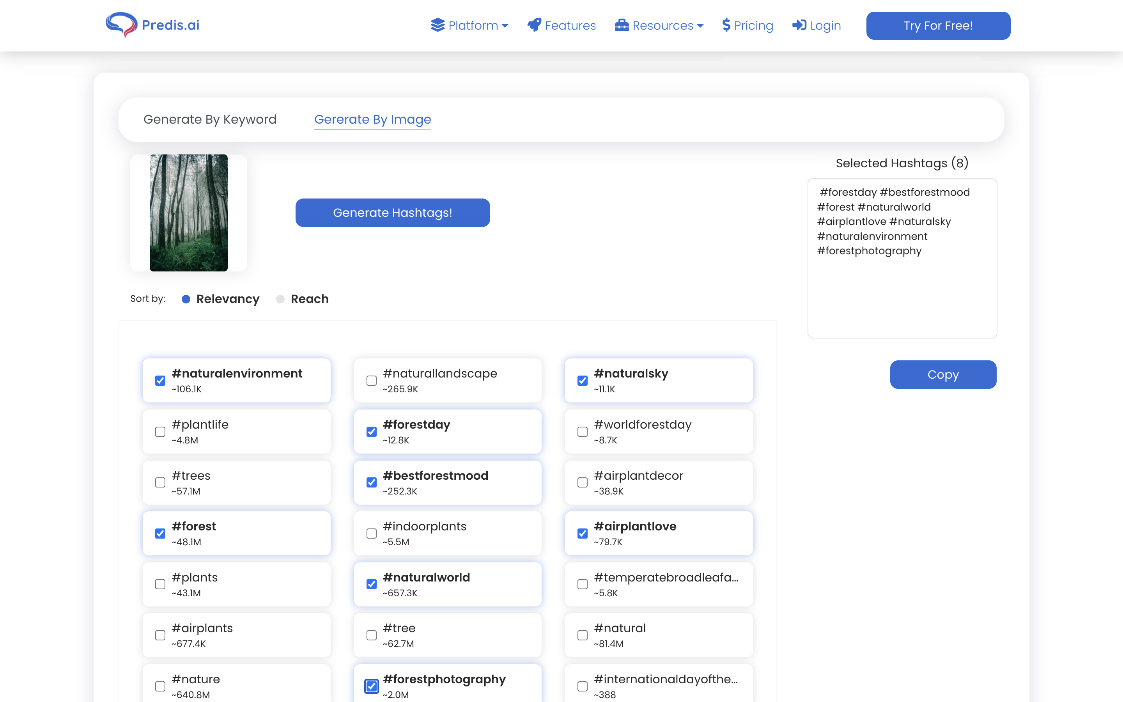Click the Predis.ai logo icon
This screenshot has width=1123, height=702.
tap(122, 25)
